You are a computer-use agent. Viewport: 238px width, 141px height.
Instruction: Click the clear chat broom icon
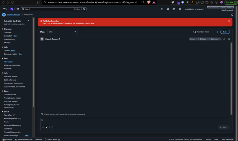click(x=224, y=39)
